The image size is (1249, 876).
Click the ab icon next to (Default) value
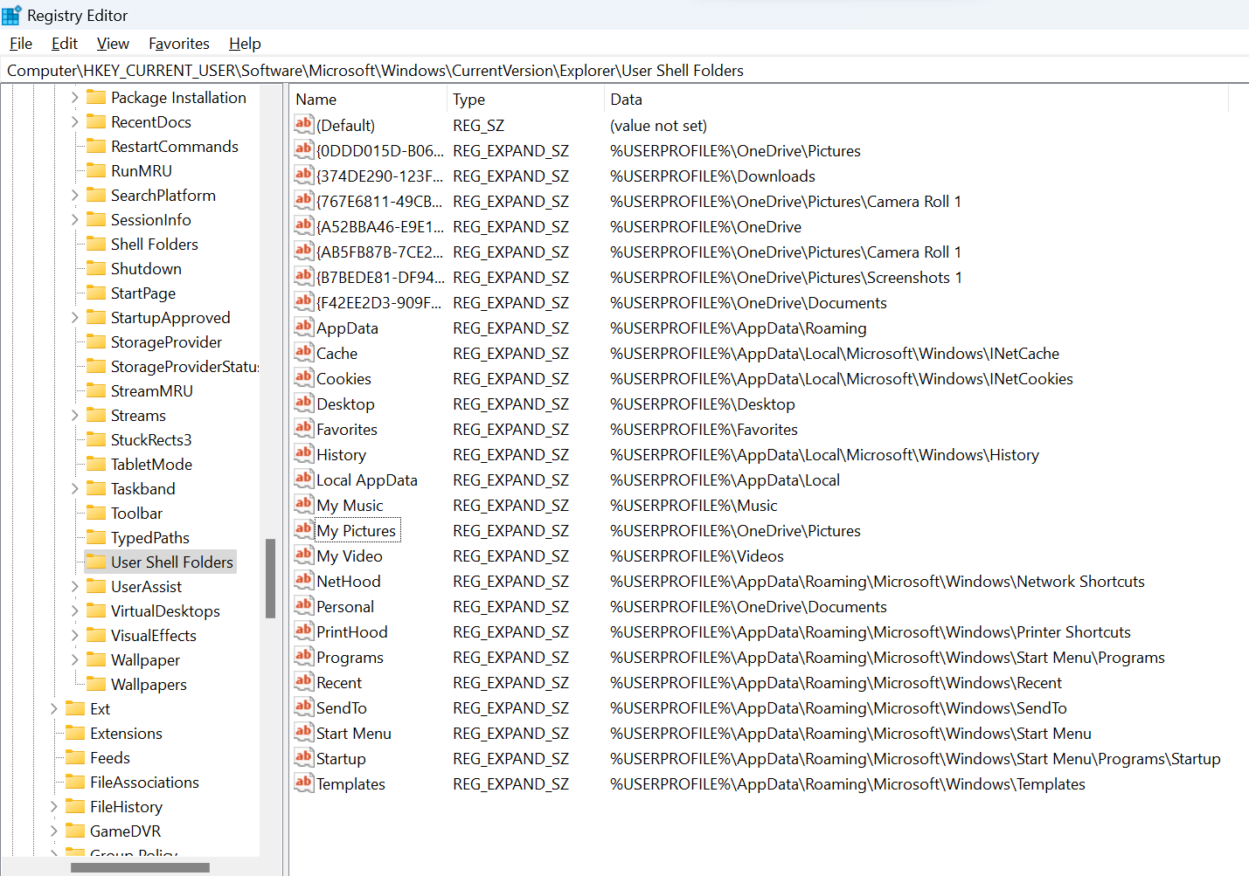click(x=303, y=125)
